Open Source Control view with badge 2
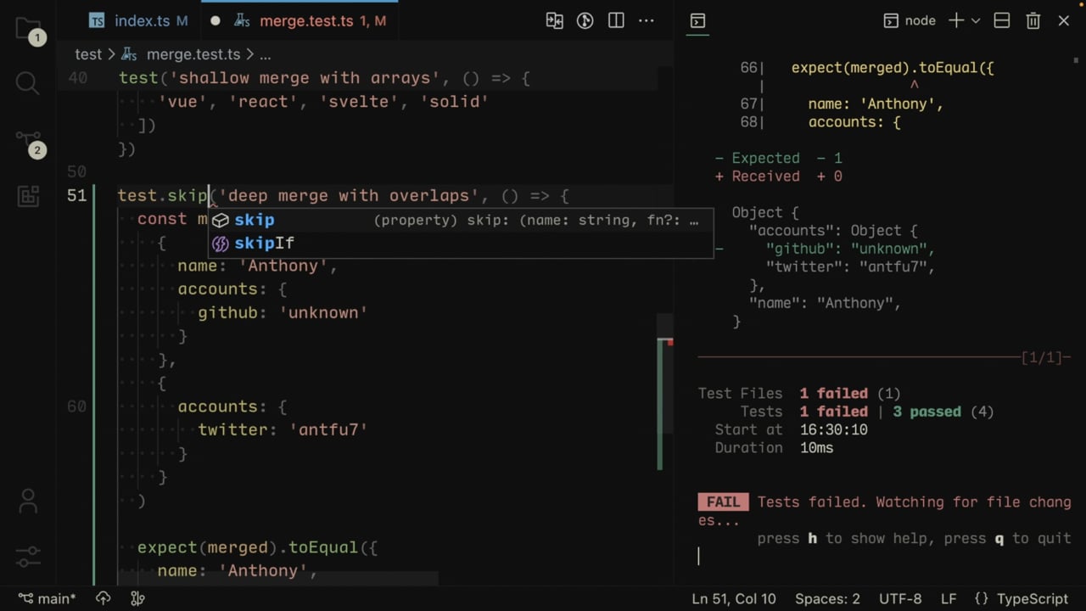This screenshot has width=1086, height=611. click(28, 142)
